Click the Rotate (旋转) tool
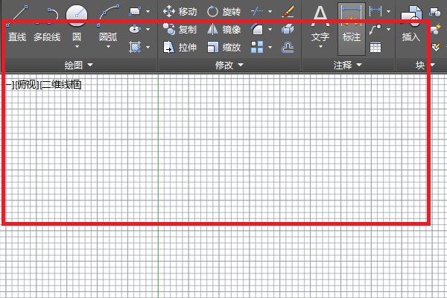Viewport: 447px width, 298px height. (223, 12)
